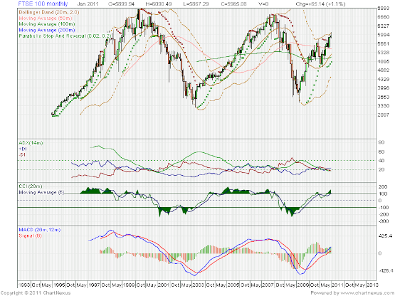
Task: Click the 80 level on ADX axis
Action: point(381,142)
